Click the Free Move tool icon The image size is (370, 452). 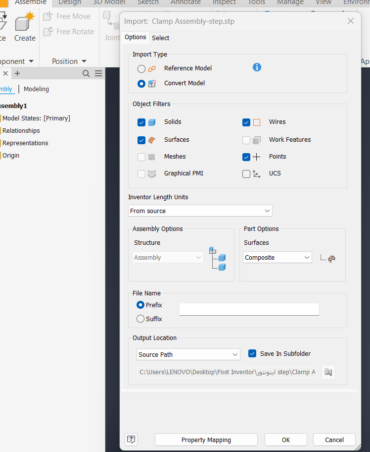[x=48, y=16]
